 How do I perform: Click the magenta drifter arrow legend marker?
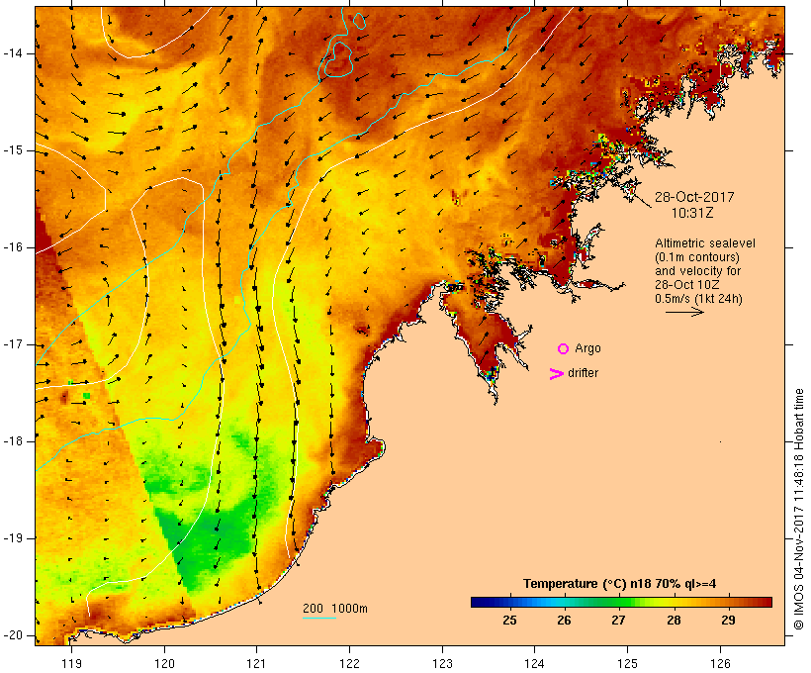pos(557,374)
